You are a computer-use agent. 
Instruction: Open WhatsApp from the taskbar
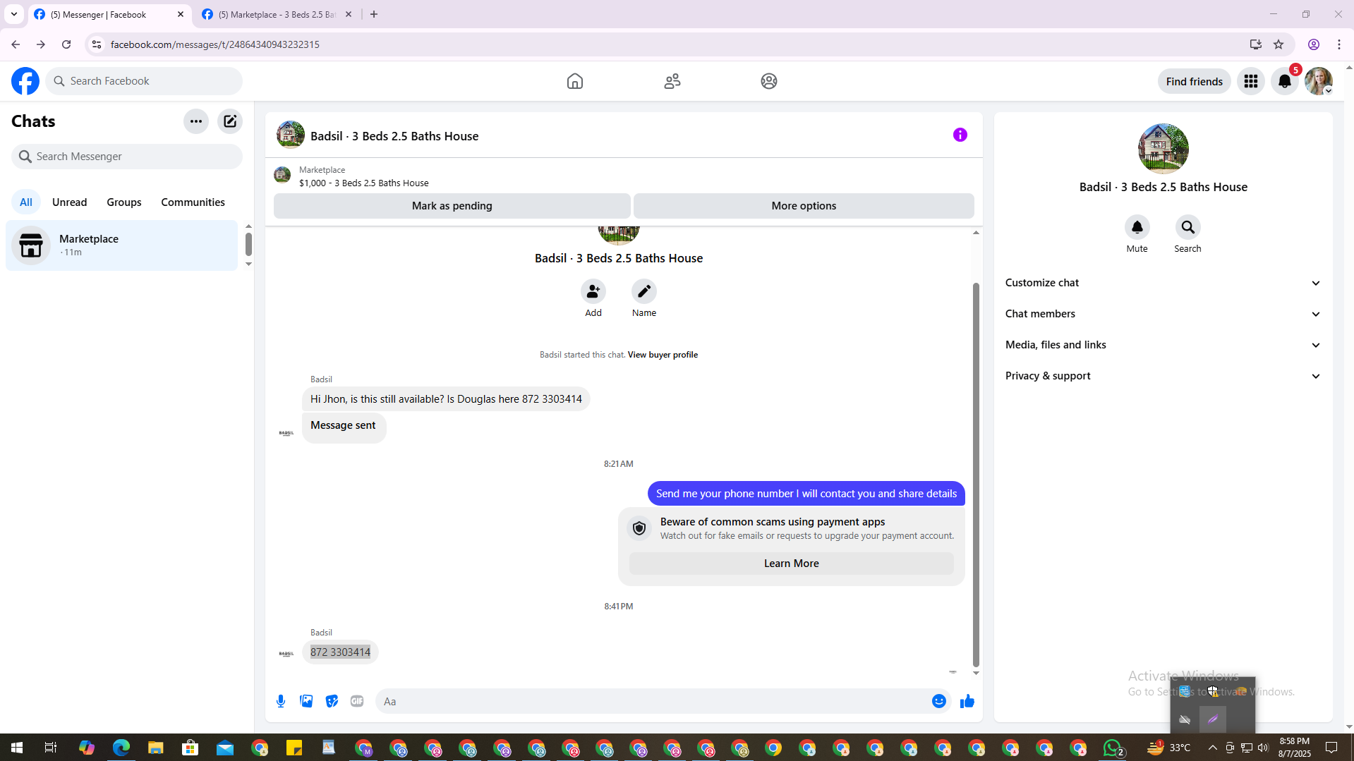pos(1113,748)
